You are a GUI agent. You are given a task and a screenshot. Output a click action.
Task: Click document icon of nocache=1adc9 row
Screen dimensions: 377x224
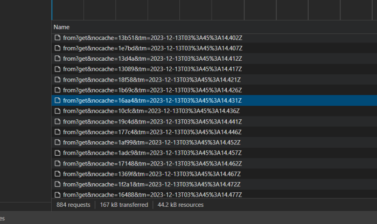pyautogui.click(x=58, y=153)
